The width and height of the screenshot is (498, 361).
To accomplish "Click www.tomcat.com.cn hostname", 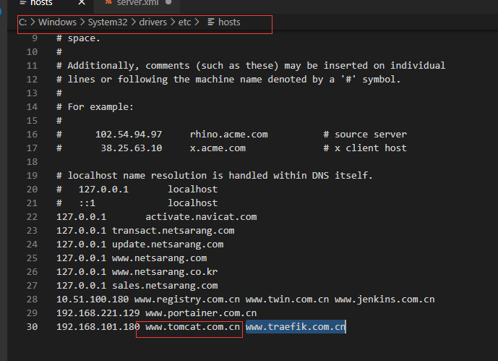I will pyautogui.click(x=192, y=327).
